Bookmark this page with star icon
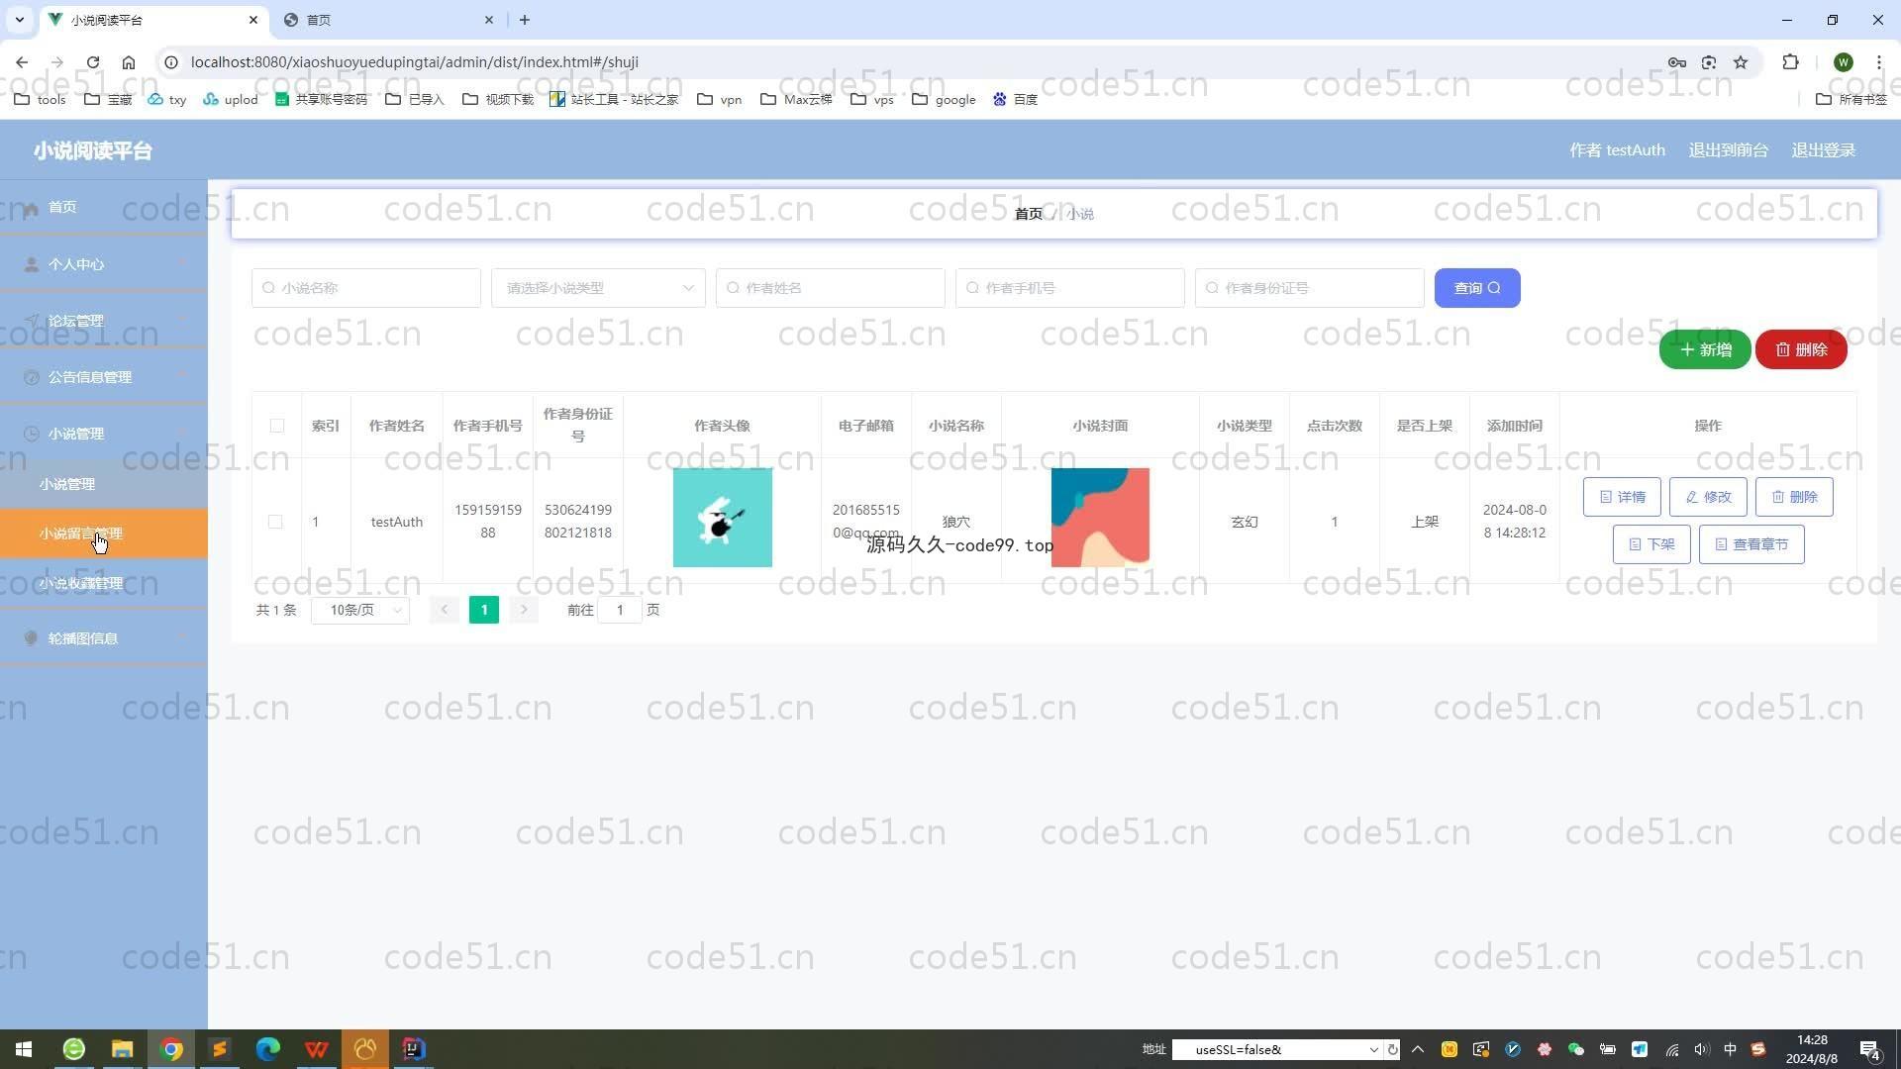The height and width of the screenshot is (1069, 1901). tap(1741, 62)
